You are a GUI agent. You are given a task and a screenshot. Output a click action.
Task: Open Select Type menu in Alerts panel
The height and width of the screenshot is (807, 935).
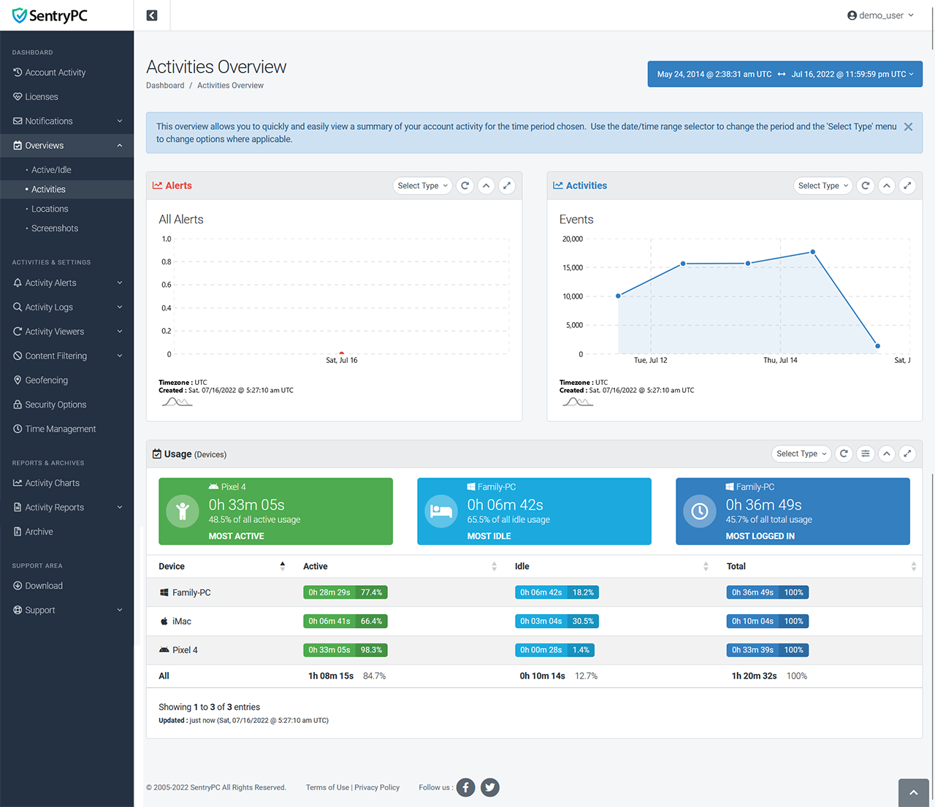point(422,186)
